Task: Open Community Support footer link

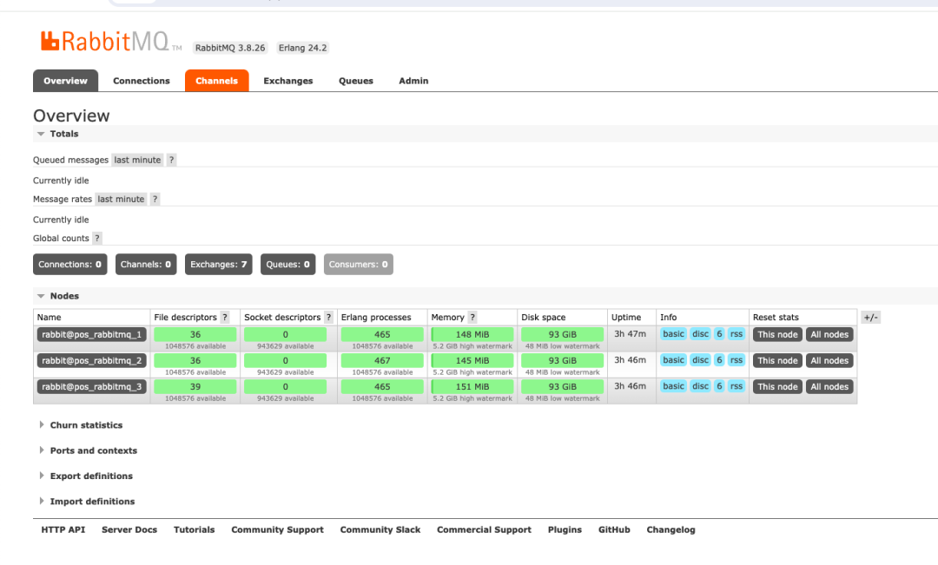Action: coord(278,529)
